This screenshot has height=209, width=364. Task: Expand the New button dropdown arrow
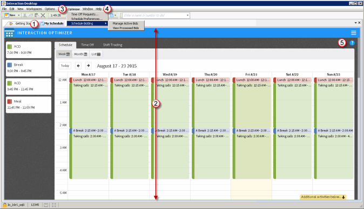pos(19,15)
